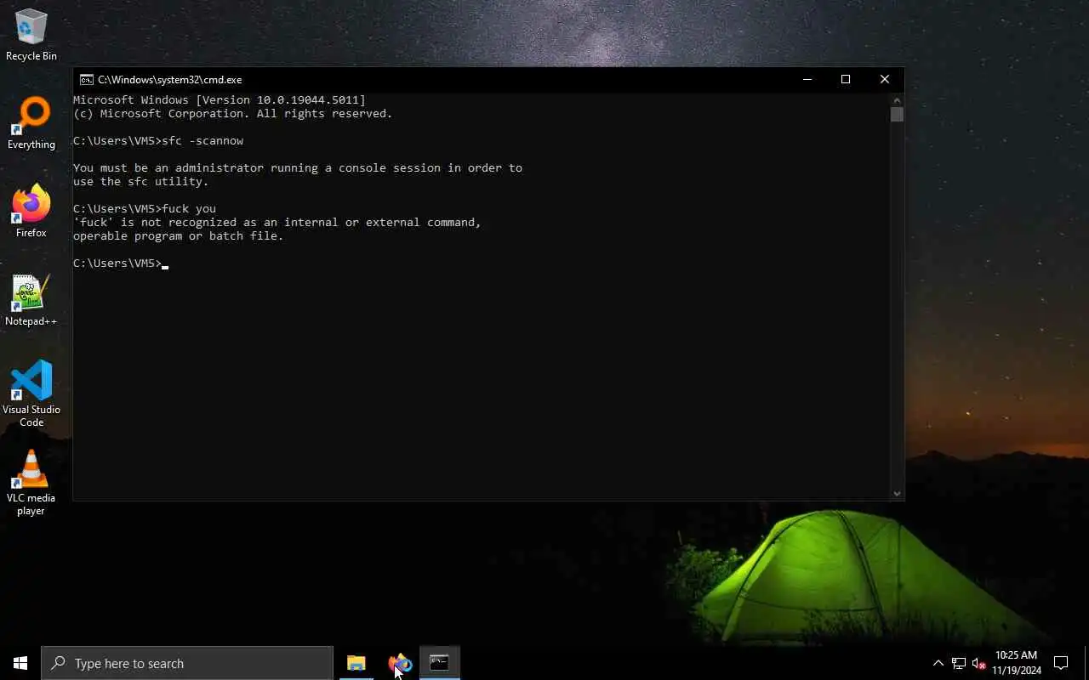
Task: Click the console scrollbar up arrow
Action: tap(897, 99)
